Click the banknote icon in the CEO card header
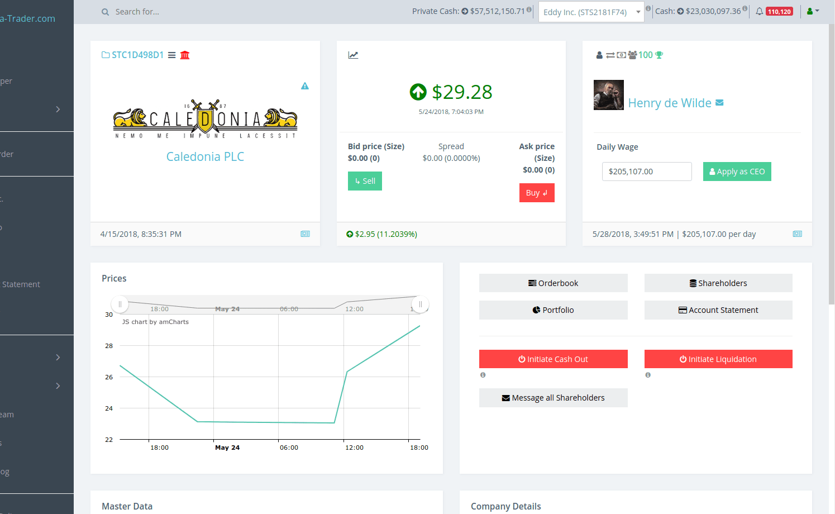This screenshot has height=514, width=835. tap(622, 54)
